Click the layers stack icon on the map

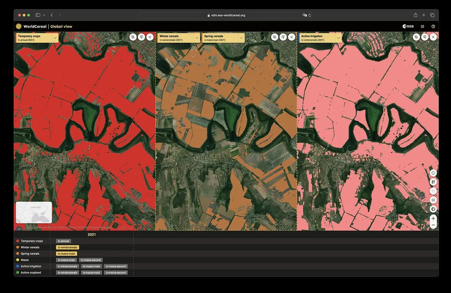pos(433,200)
